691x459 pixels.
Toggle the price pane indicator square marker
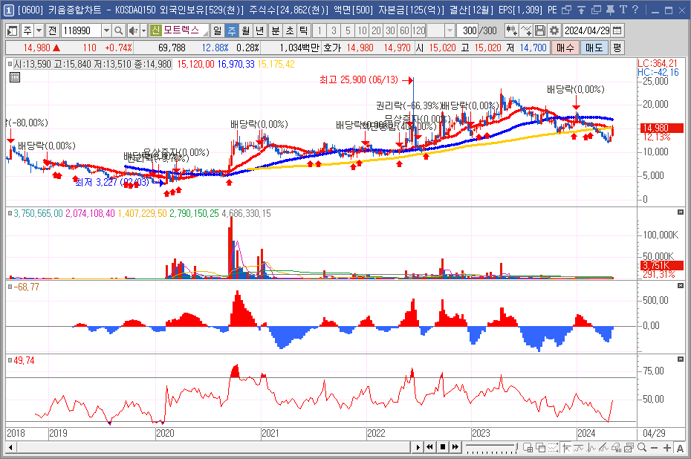[x=10, y=64]
